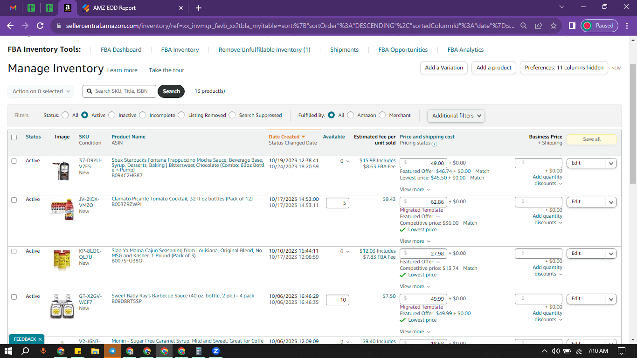637x358 pixels.
Task: Bookmark this page with the star icon
Action: point(554,26)
